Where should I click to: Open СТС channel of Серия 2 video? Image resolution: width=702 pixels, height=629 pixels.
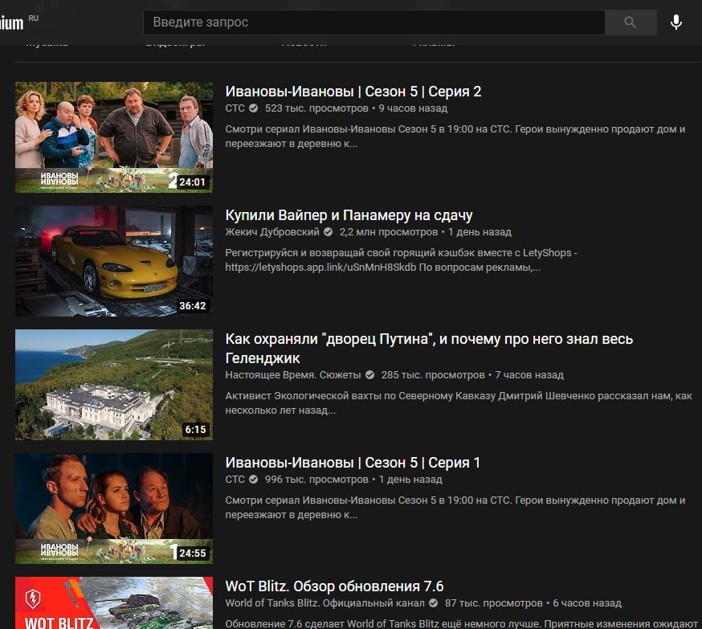coord(235,108)
